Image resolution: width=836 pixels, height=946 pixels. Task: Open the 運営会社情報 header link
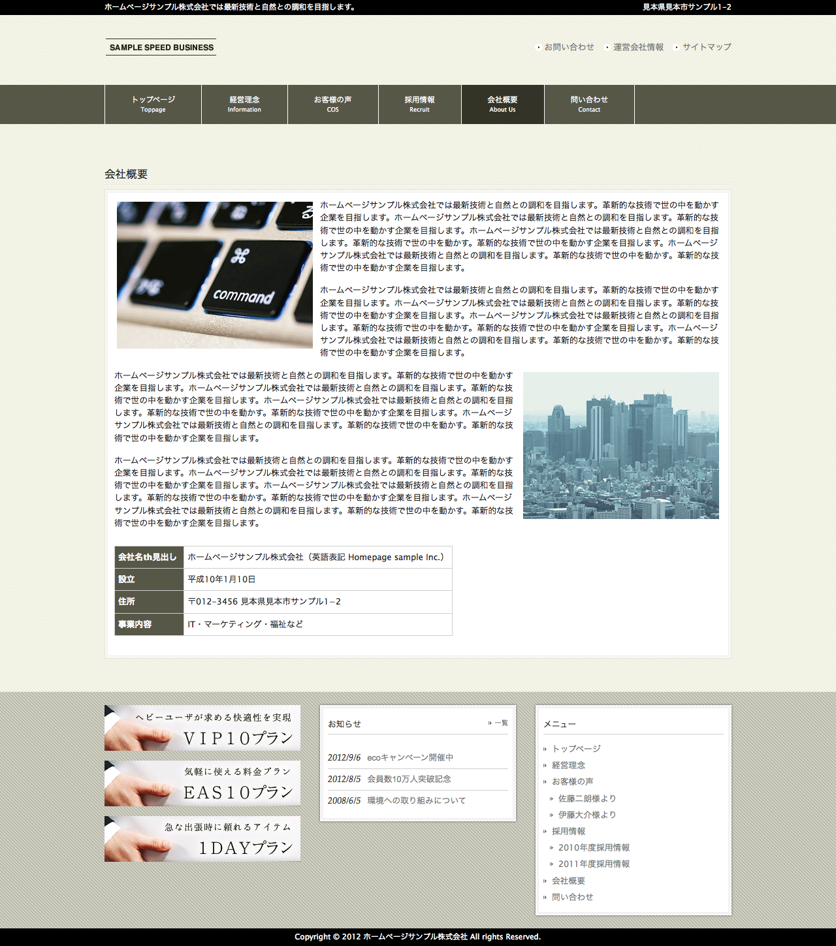point(638,47)
